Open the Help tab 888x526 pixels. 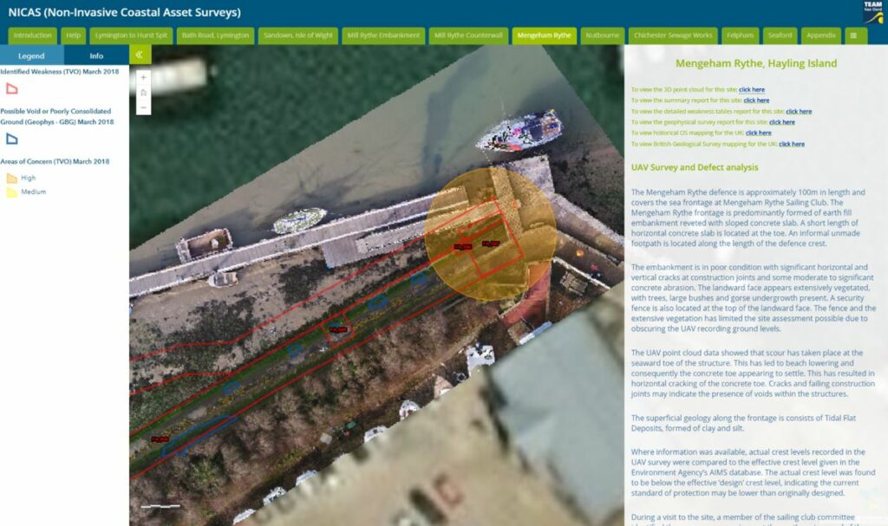point(73,36)
